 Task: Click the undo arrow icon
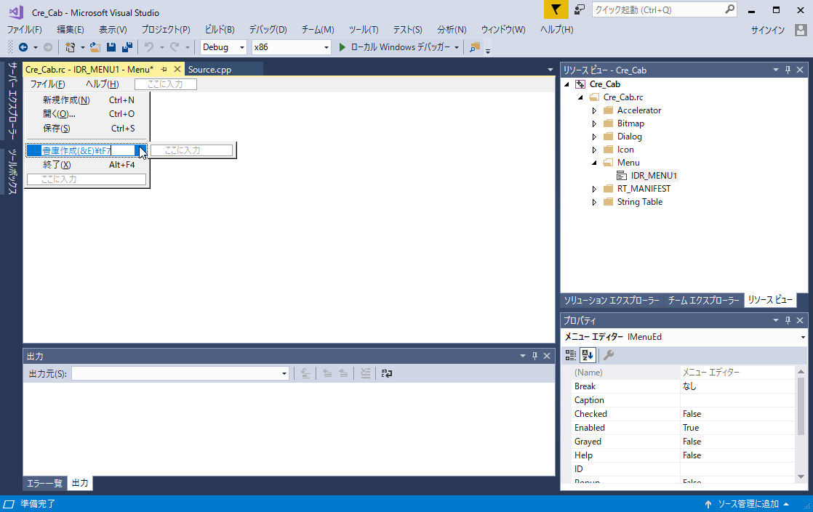coord(149,47)
